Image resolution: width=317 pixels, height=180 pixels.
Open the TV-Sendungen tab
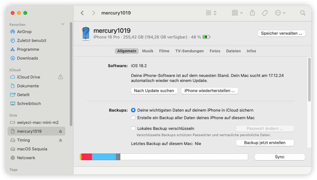(x=189, y=51)
